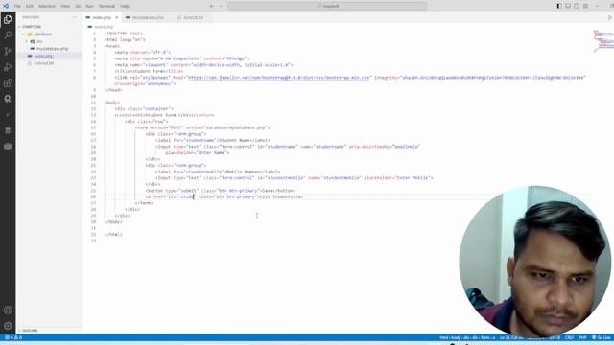Click the Go Live status bar button

tap(602, 337)
